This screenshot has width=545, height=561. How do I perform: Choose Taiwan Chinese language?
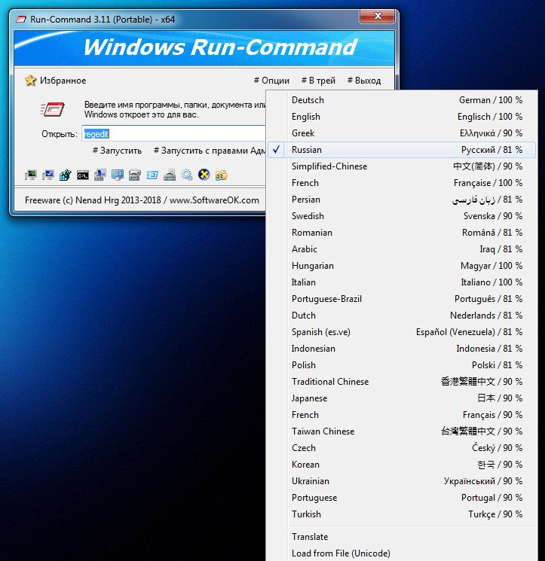402,431
